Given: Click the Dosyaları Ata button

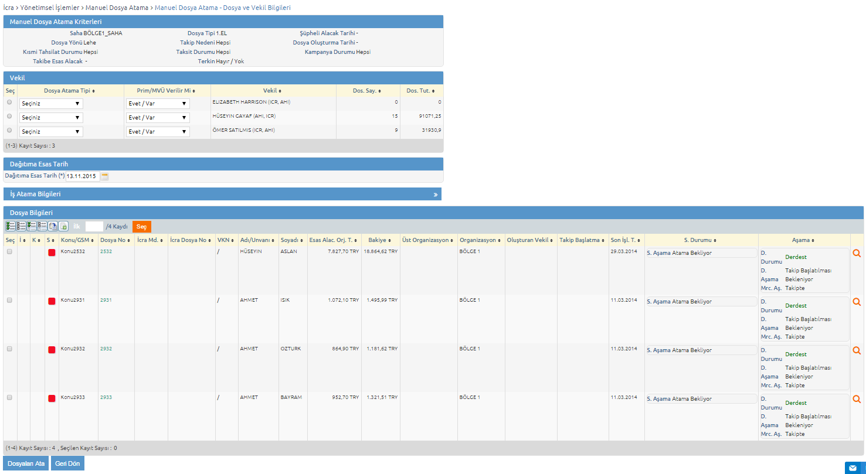Looking at the screenshot, I should click(x=25, y=463).
